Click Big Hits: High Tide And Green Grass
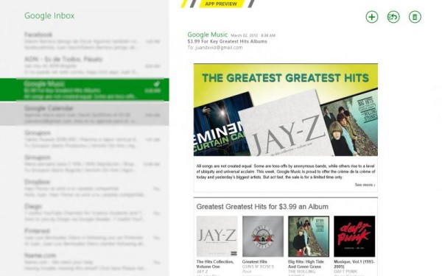Viewport: 442px width, 276px height. pos(306,264)
